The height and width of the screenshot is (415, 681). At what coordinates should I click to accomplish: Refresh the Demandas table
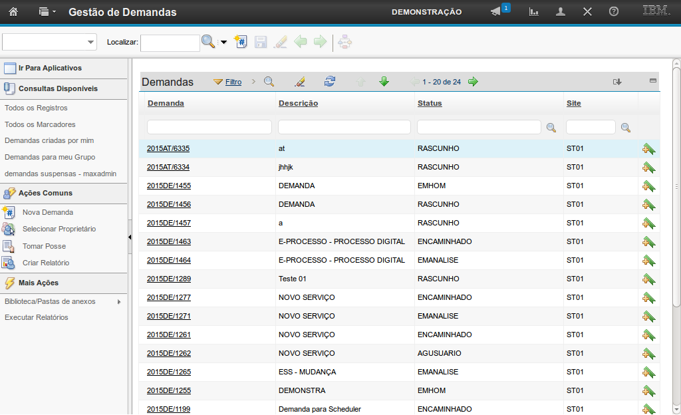pyautogui.click(x=330, y=82)
